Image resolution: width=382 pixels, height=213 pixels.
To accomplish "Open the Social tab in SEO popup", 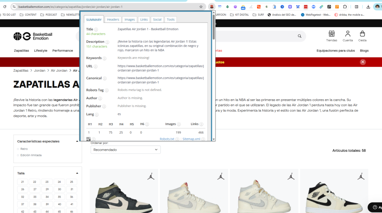I will 157,19.
